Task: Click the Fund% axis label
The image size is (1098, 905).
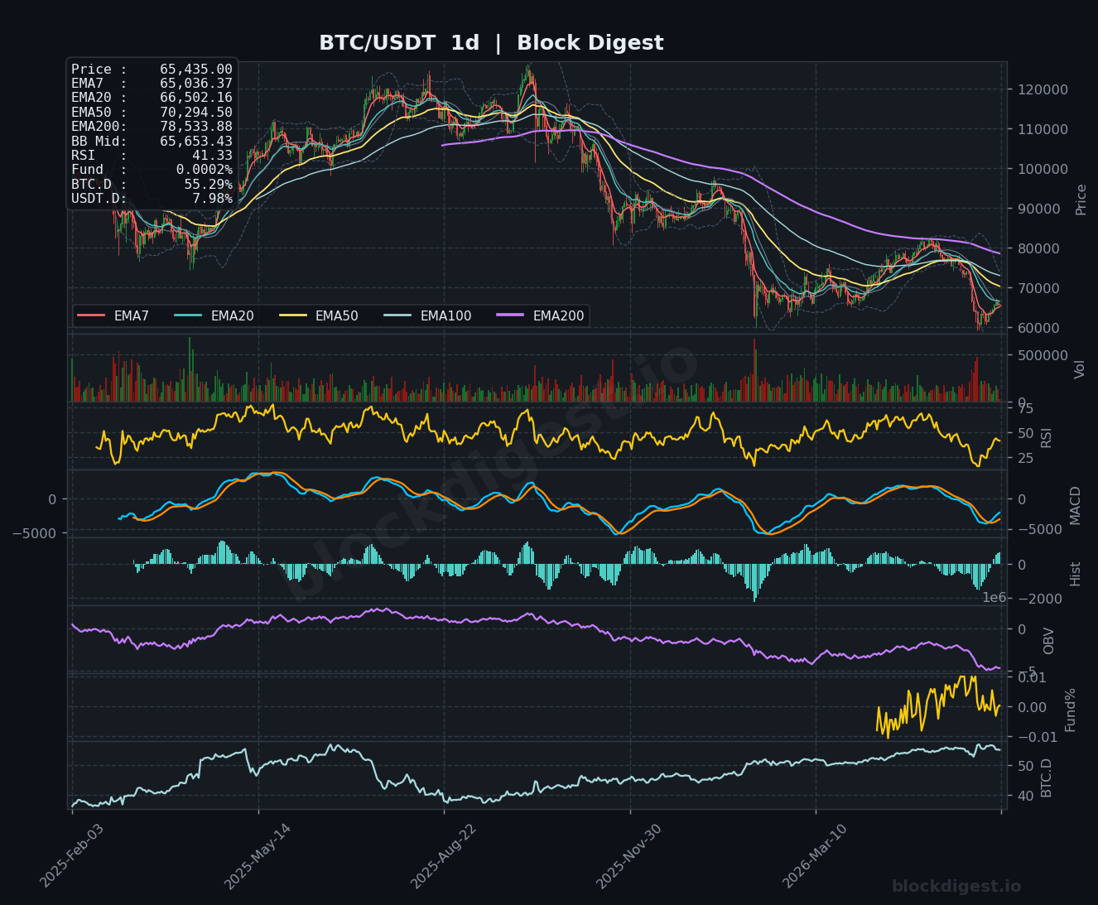Action: 1070,710
